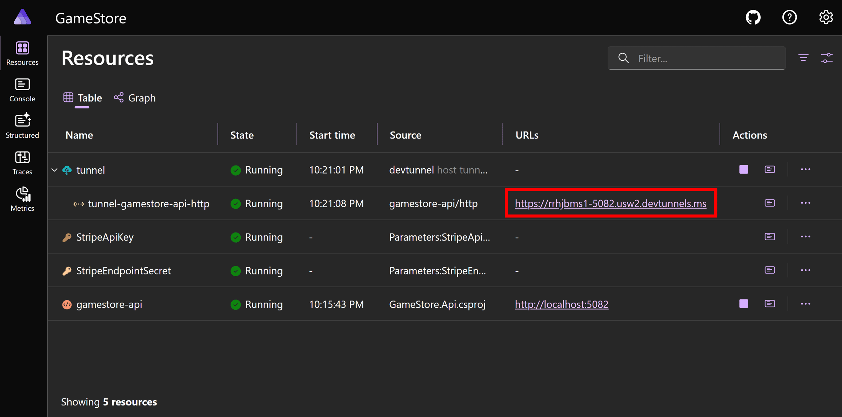Stop the gamestore-api resource
This screenshot has width=842, height=417.
coord(743,304)
